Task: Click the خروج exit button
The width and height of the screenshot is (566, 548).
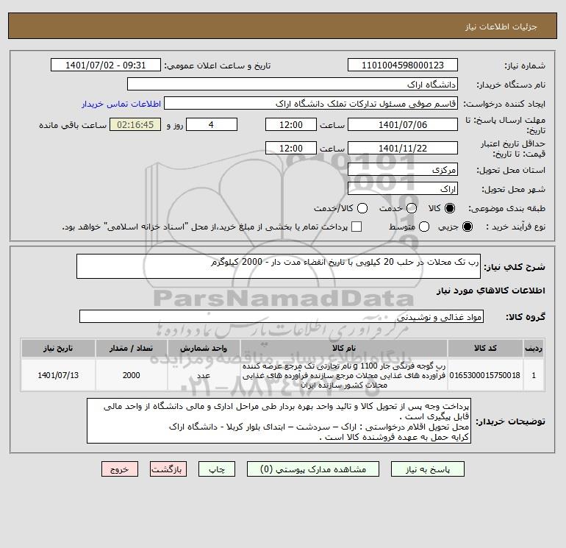Action: (120, 469)
